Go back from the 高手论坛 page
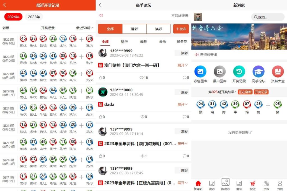Screen dimensions: 287x191 [100, 5]
